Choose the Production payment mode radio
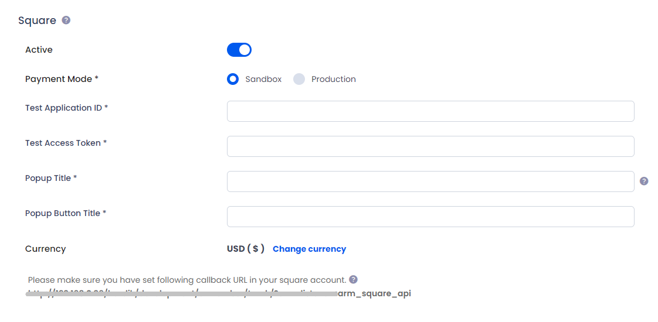This screenshot has width=658, height=322. [299, 79]
